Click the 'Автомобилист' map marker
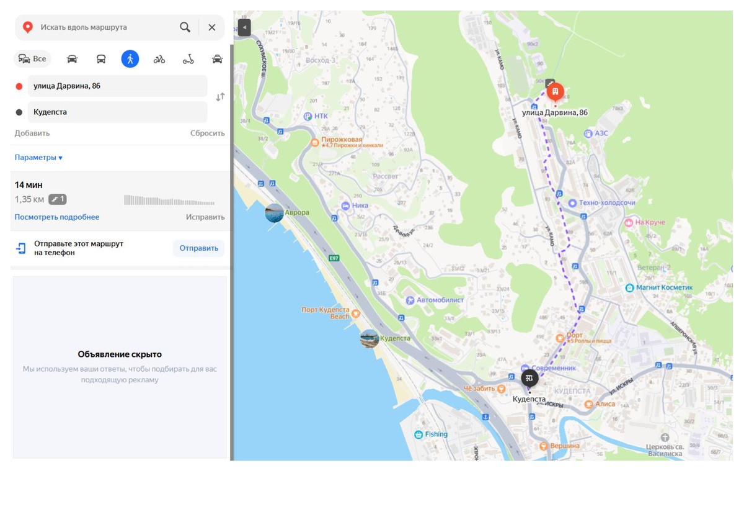The height and width of the screenshot is (527, 744). [x=410, y=300]
